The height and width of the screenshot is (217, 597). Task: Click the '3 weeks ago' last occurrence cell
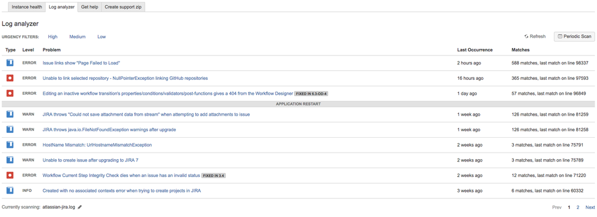click(470, 190)
